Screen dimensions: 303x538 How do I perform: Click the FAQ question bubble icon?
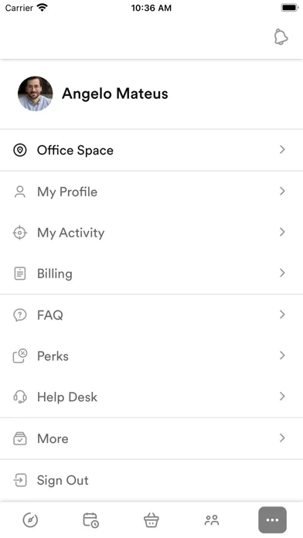click(20, 315)
